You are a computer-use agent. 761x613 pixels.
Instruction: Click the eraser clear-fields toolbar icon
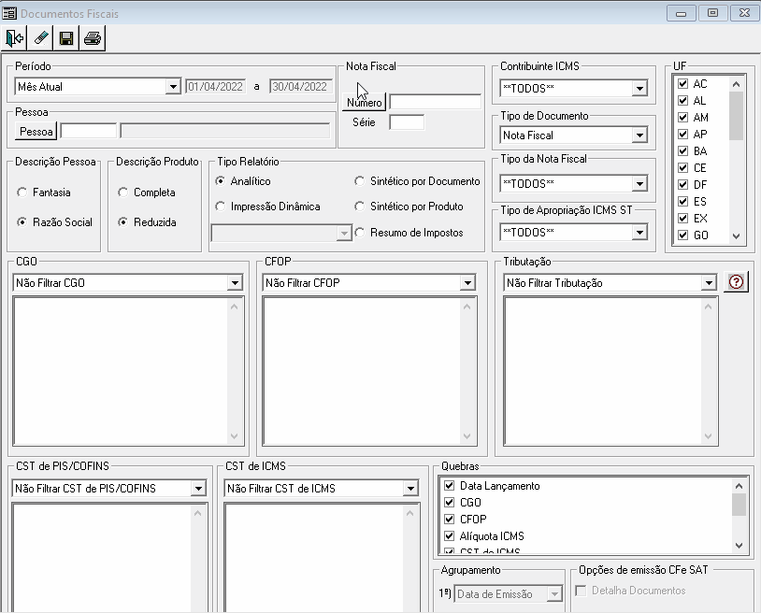point(41,38)
